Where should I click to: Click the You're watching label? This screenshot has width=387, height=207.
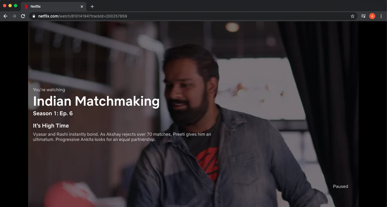point(49,90)
